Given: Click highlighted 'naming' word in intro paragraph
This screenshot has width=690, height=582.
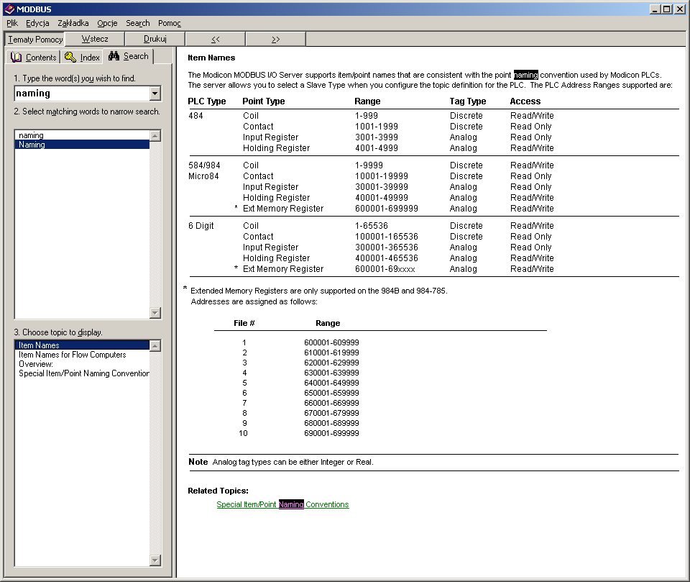Looking at the screenshot, I should [526, 75].
